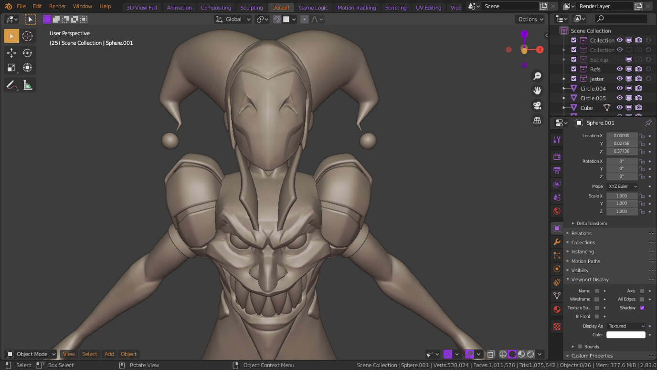
Task: Toggle snapping magnet
Action: [x=277, y=20]
